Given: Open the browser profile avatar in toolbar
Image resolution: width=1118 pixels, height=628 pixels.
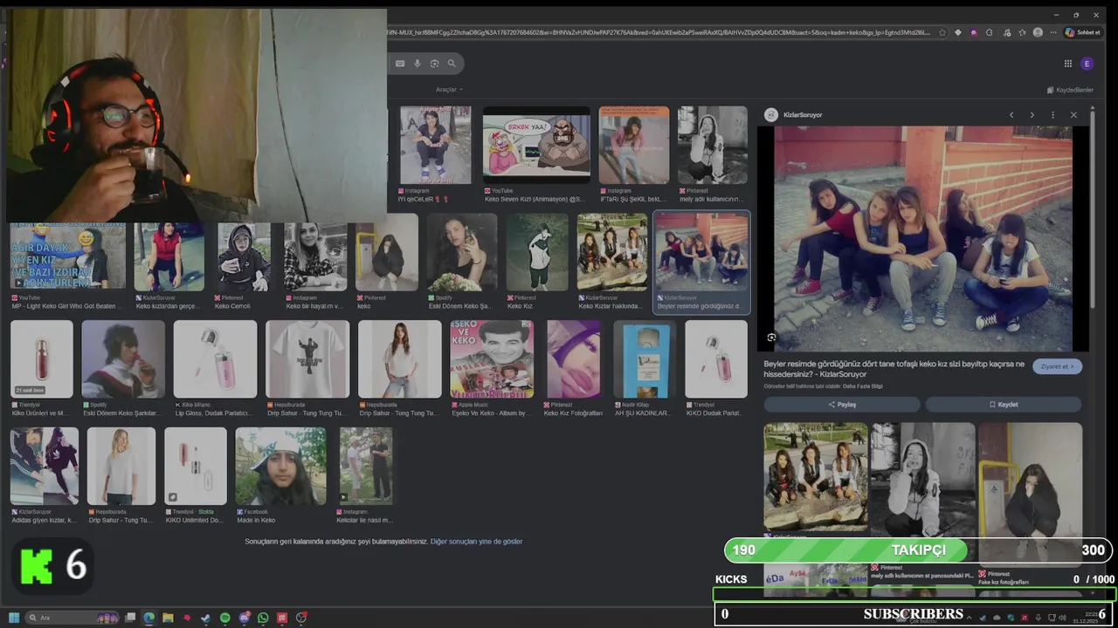Looking at the screenshot, I should (1038, 32).
